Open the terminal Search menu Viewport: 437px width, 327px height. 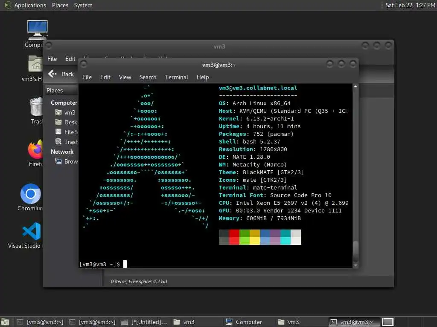[x=148, y=77]
